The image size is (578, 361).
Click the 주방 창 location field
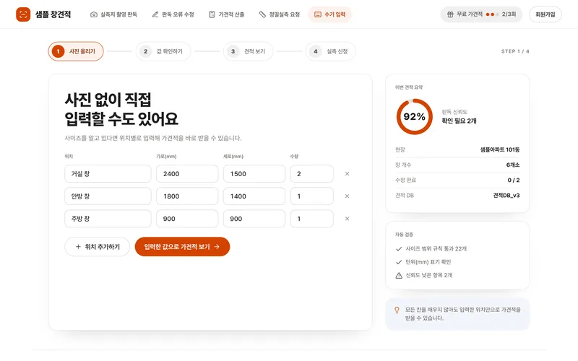(108, 219)
